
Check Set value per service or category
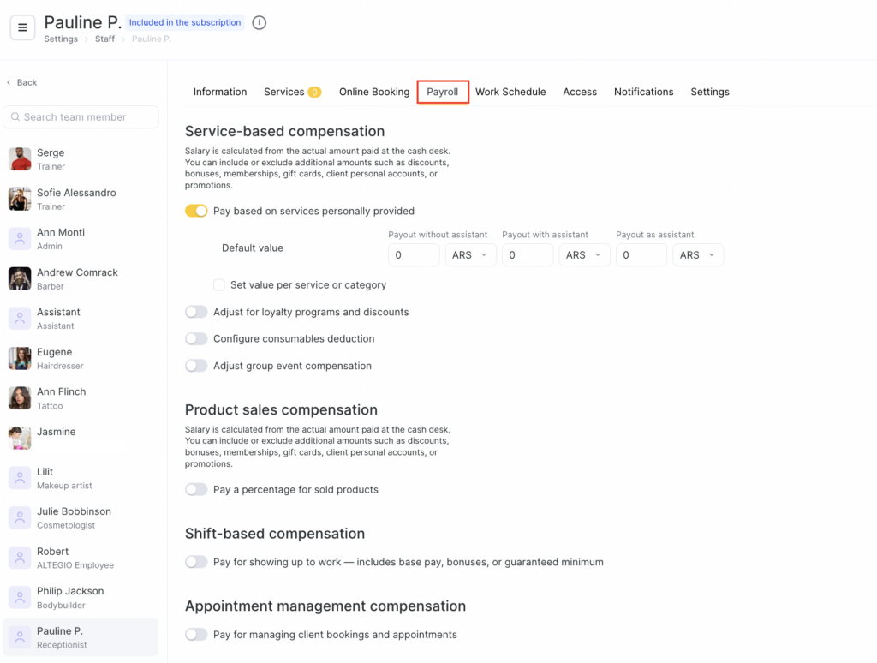pos(219,284)
